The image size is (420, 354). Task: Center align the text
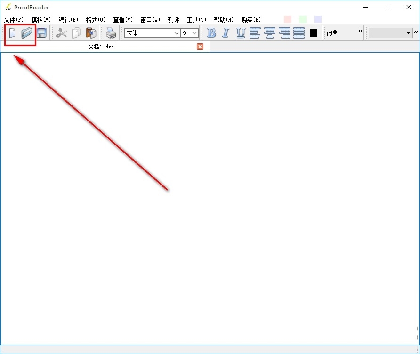click(x=269, y=33)
